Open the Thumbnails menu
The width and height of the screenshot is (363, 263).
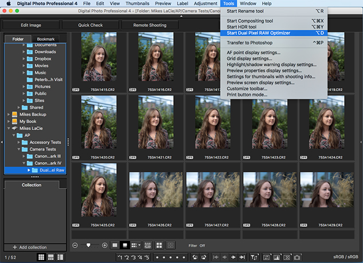pyautogui.click(x=137, y=3)
